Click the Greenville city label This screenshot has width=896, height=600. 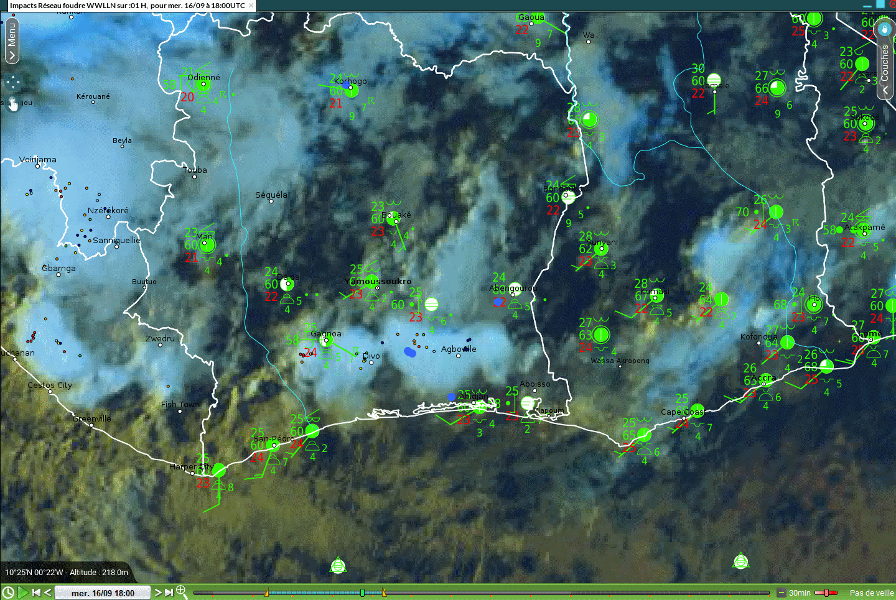click(91, 419)
